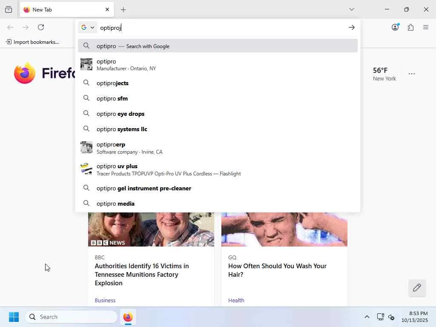This screenshot has width=436, height=327.
Task: Click magnifier icon beside optipro sfm
Action: (86, 98)
